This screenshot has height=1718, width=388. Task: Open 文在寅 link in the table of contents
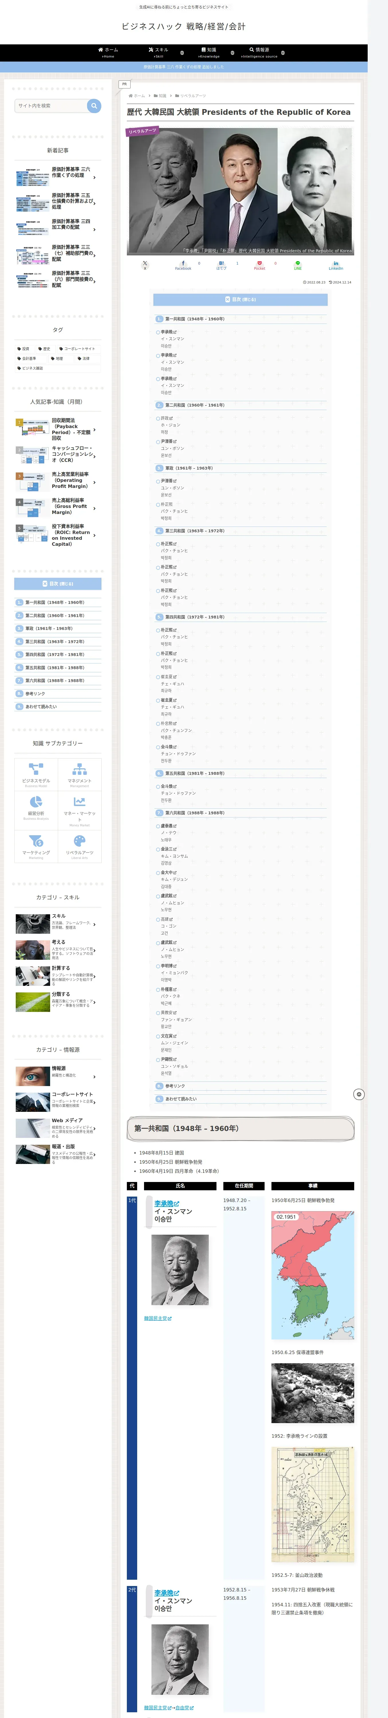click(168, 1036)
